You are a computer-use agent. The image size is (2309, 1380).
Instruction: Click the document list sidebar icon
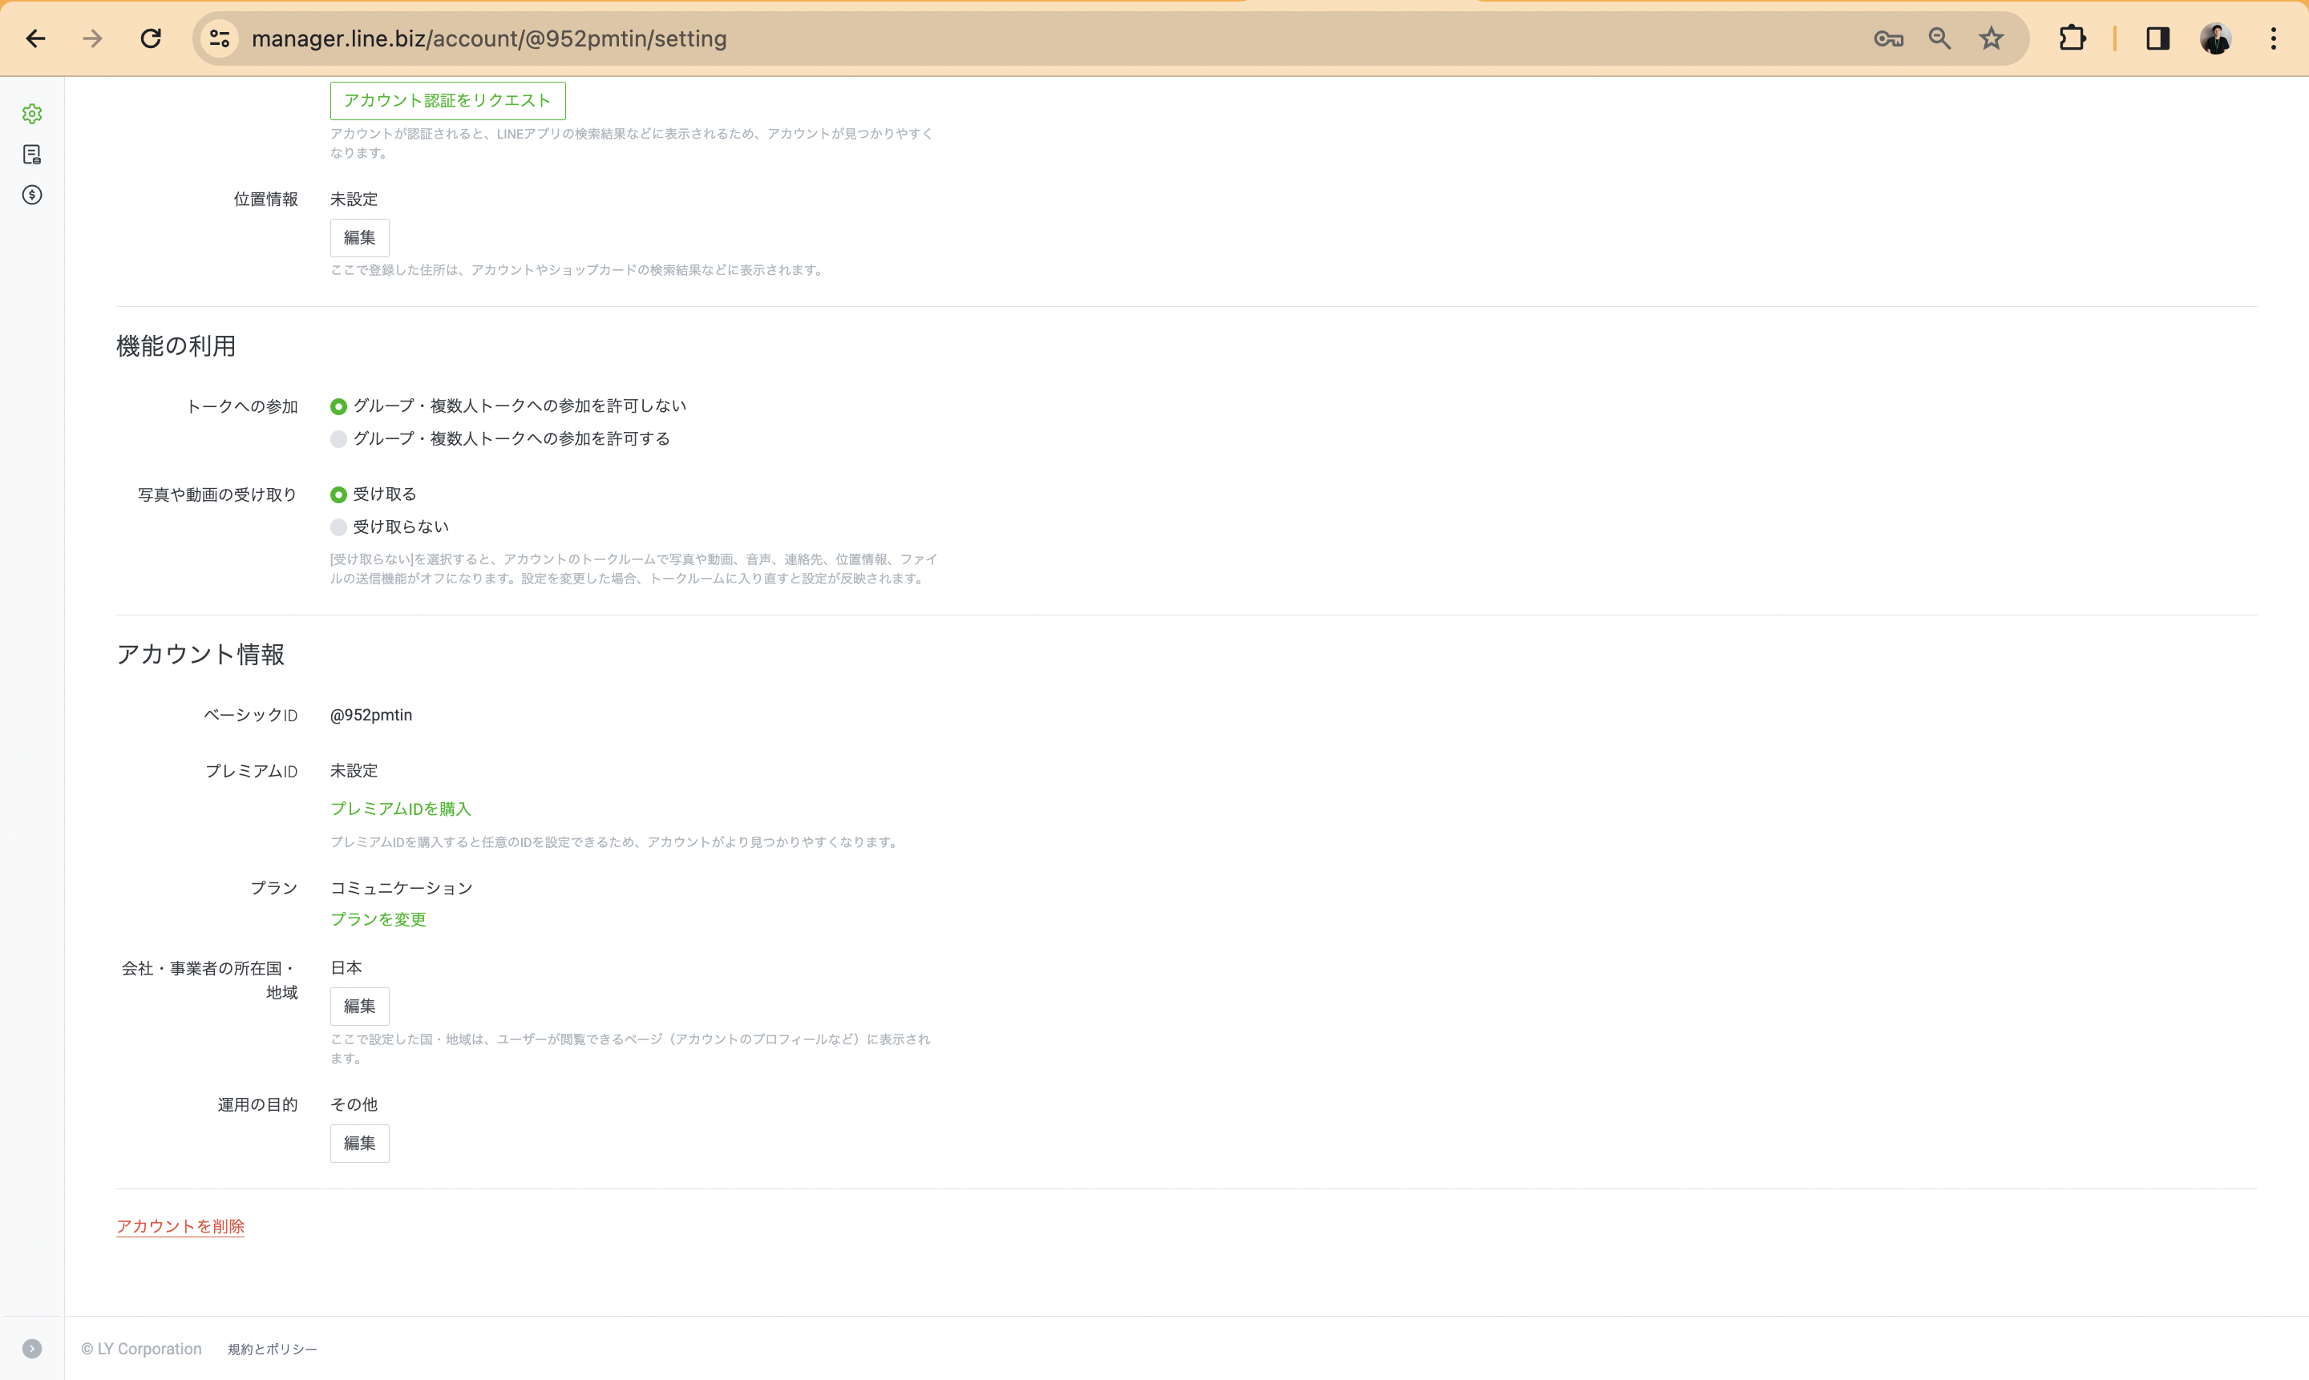(x=31, y=155)
